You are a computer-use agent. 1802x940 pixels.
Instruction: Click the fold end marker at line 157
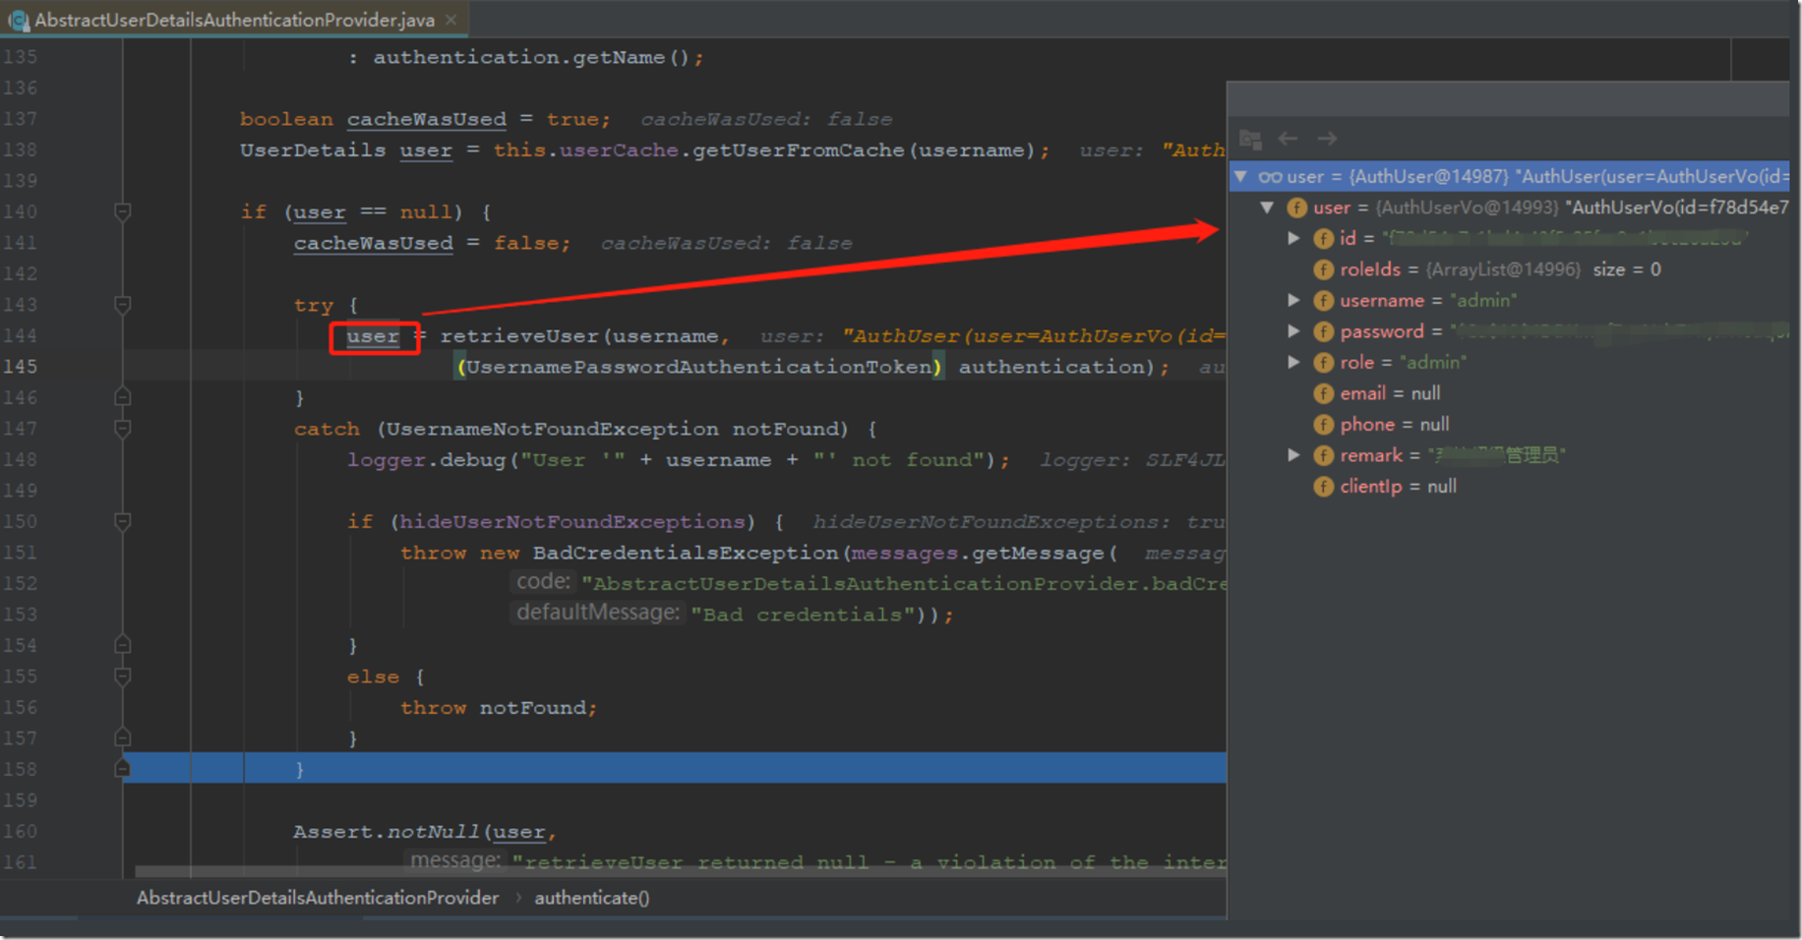[122, 737]
